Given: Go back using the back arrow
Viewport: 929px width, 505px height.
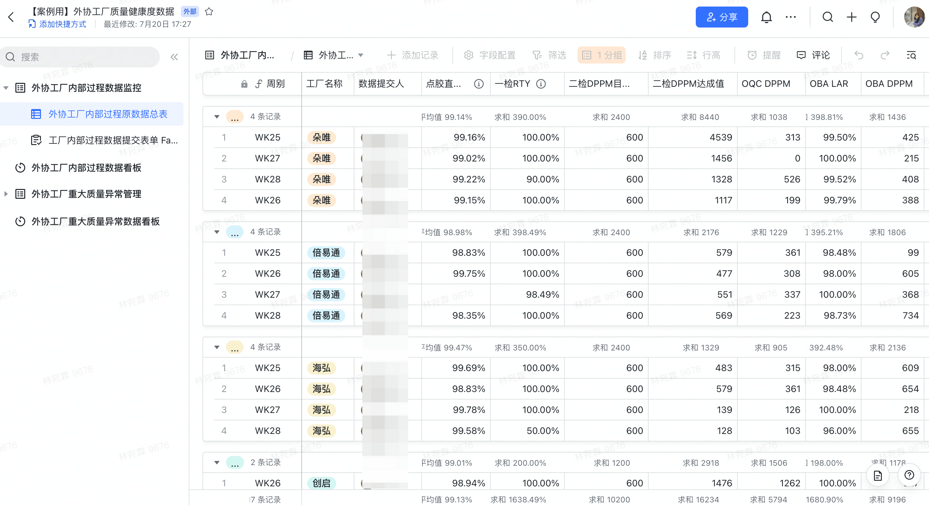Looking at the screenshot, I should (x=11, y=17).
